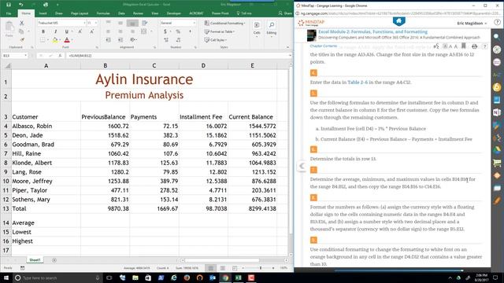Open the File tab

point(9,13)
